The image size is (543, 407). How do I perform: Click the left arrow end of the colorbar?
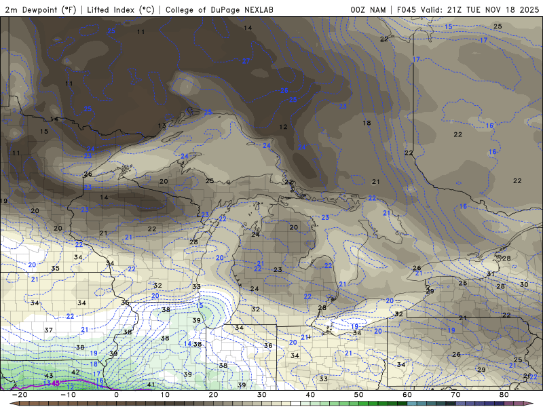[14, 404]
